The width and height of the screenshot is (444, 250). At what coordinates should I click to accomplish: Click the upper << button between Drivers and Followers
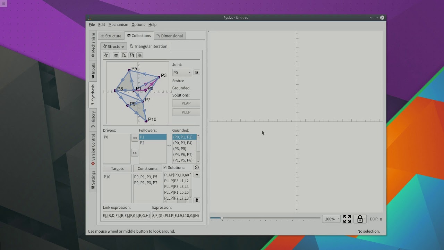[135, 138]
